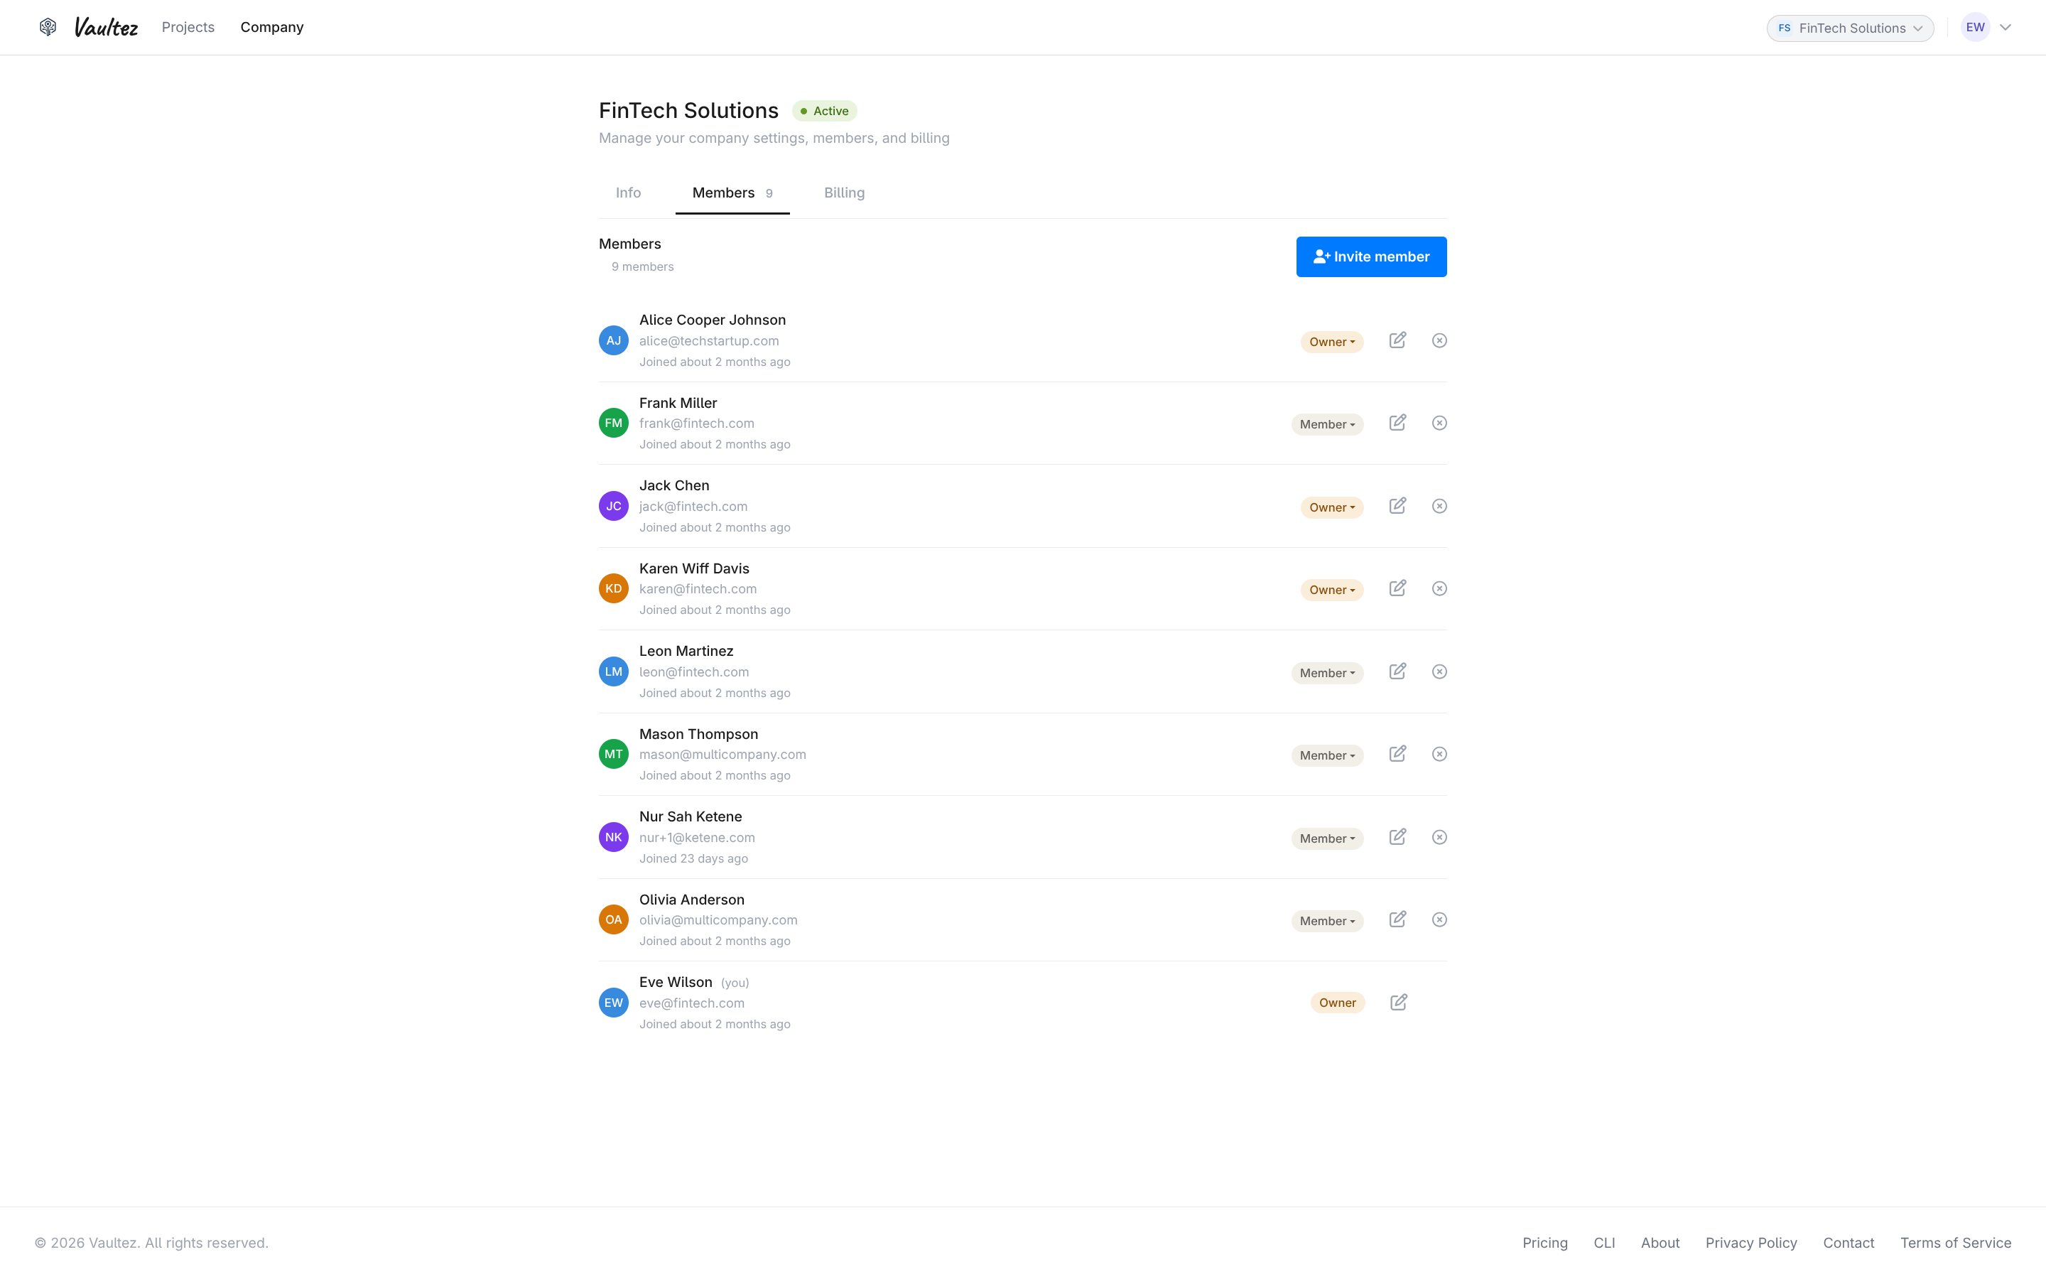
Task: Remove Mason Thompson from company
Action: 1439,754
